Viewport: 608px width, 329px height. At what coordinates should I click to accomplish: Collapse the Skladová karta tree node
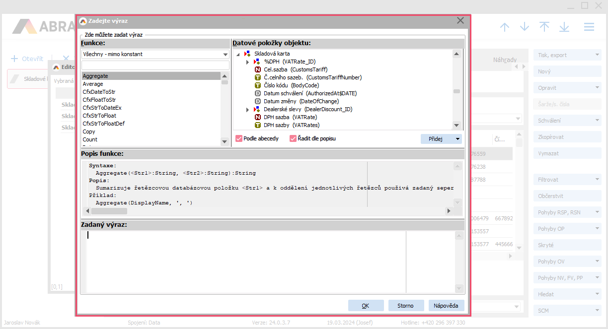[237, 54]
